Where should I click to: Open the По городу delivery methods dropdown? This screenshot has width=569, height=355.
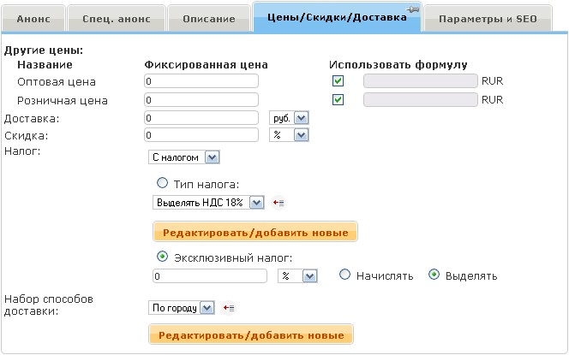[182, 308]
